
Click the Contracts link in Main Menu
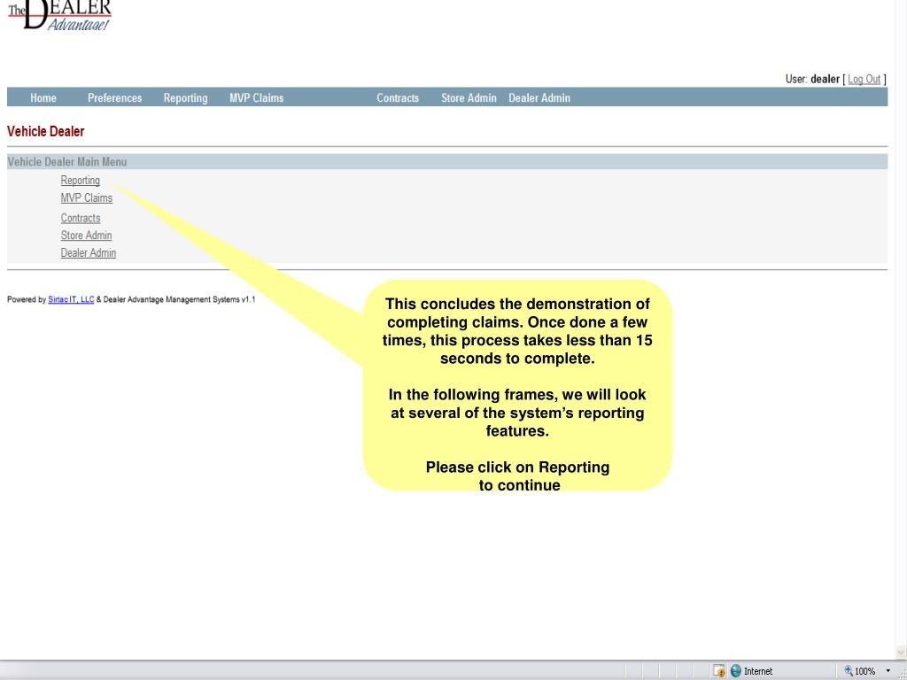[x=81, y=218]
